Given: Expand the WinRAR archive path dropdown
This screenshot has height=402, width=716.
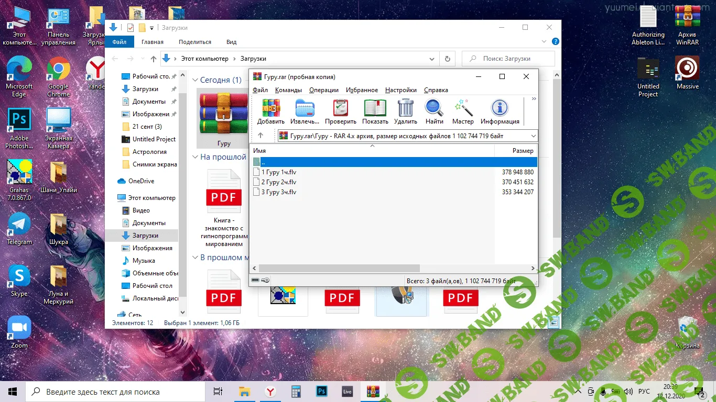Looking at the screenshot, I should (x=533, y=136).
